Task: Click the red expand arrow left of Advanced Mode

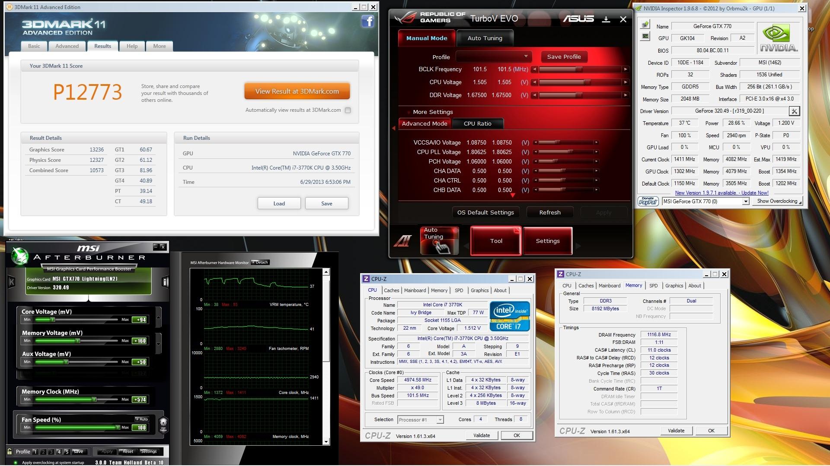Action: coord(394,128)
